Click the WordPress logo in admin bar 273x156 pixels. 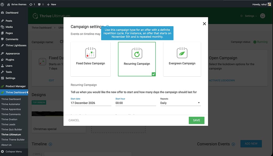2,4
